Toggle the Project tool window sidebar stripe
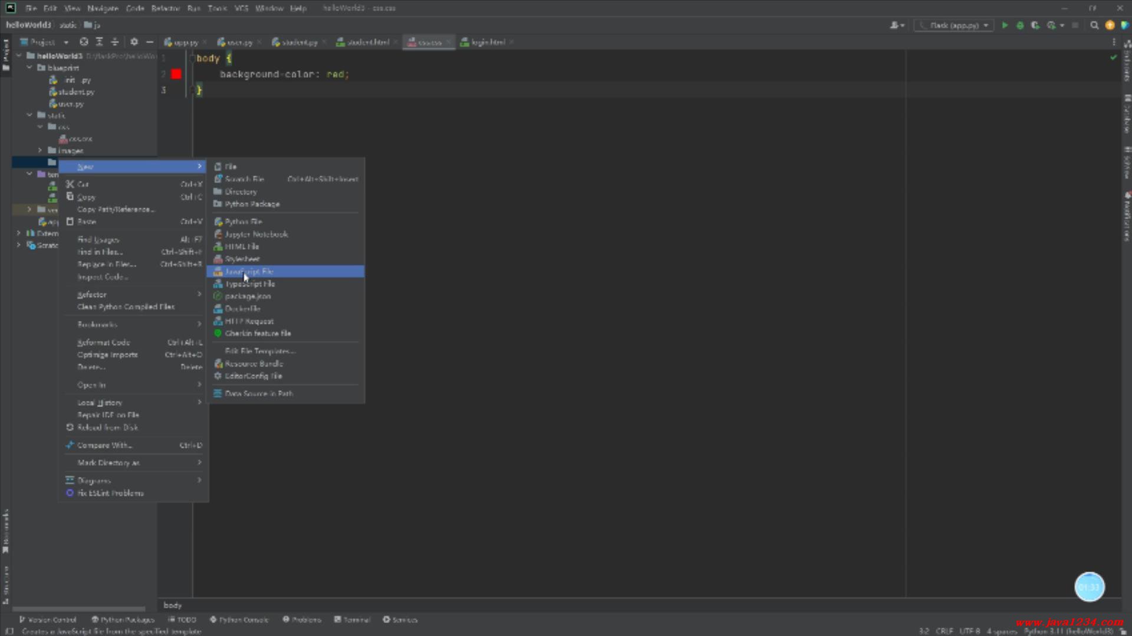This screenshot has width=1132, height=636. pyautogui.click(x=6, y=55)
